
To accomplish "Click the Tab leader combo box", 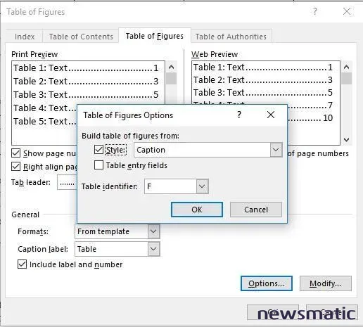I will point(68,182).
